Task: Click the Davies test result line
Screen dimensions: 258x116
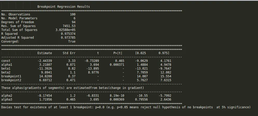Action: coord(126,107)
